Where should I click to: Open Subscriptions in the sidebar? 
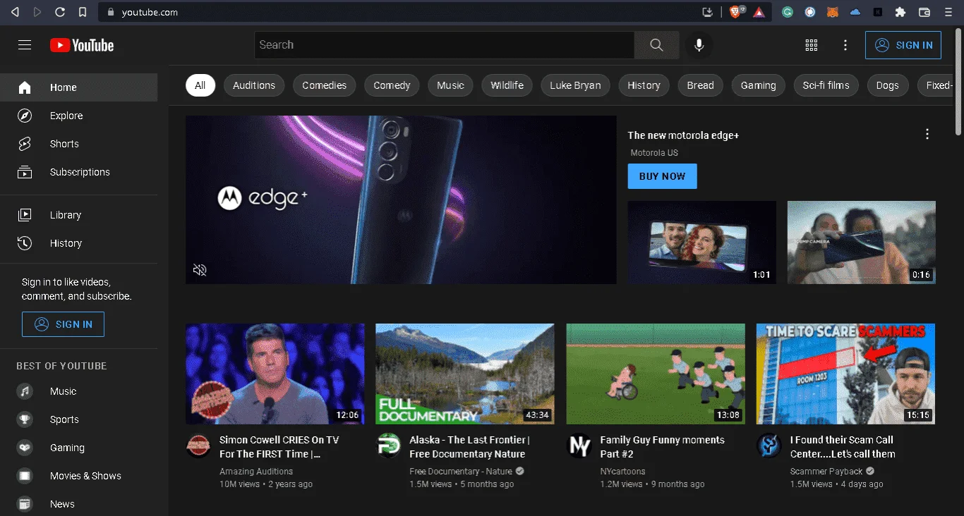pyautogui.click(x=79, y=172)
